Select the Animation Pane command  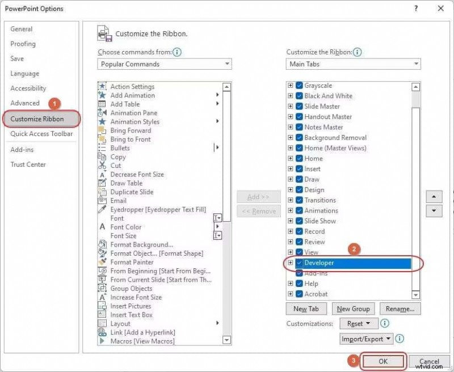point(133,113)
